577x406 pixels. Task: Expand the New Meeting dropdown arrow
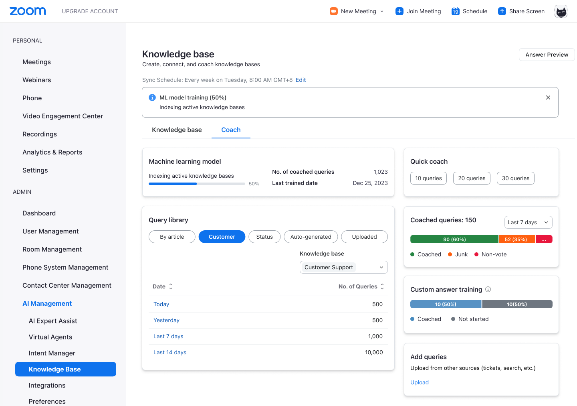point(382,11)
